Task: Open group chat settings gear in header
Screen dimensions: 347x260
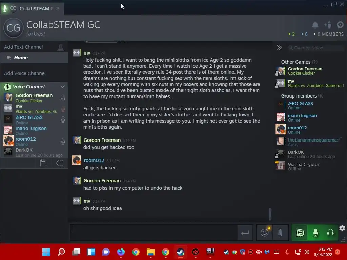Action: [340, 25]
